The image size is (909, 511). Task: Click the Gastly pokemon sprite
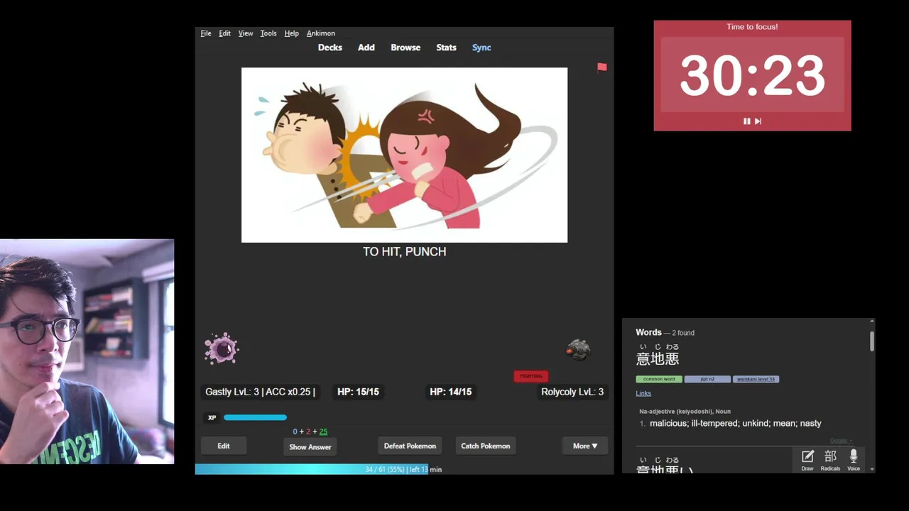[x=222, y=348]
